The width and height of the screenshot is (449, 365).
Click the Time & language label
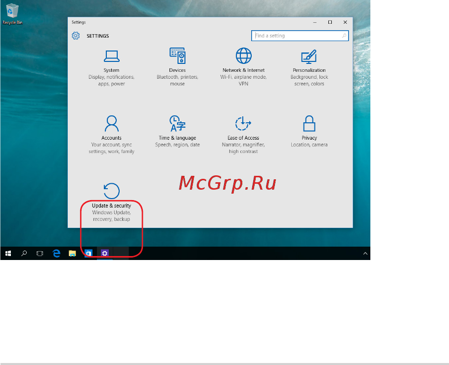tap(177, 138)
